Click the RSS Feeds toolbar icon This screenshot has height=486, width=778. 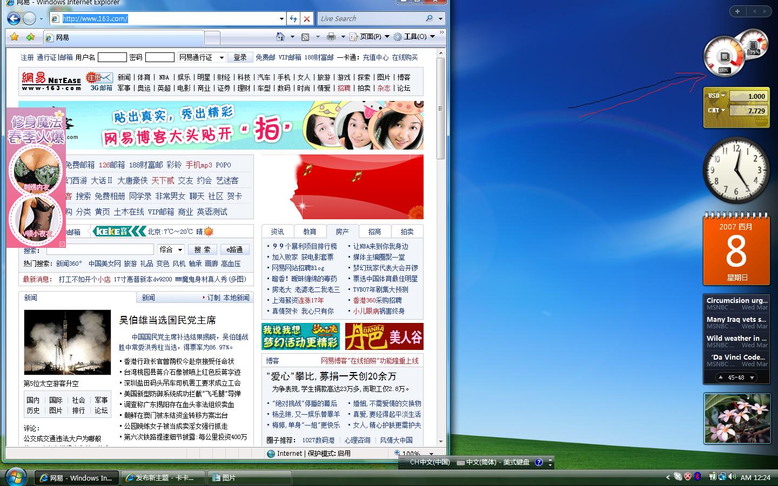pyautogui.click(x=305, y=37)
